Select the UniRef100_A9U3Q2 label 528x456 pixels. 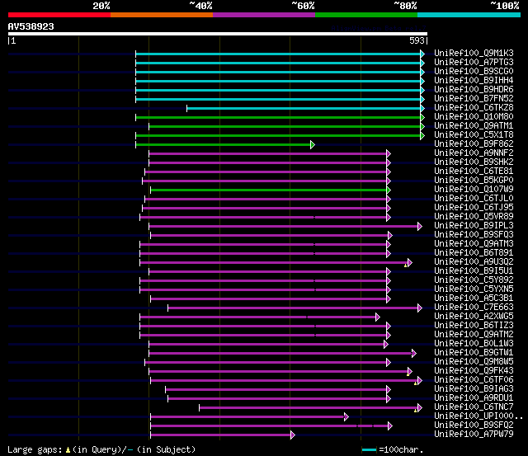tap(474, 262)
